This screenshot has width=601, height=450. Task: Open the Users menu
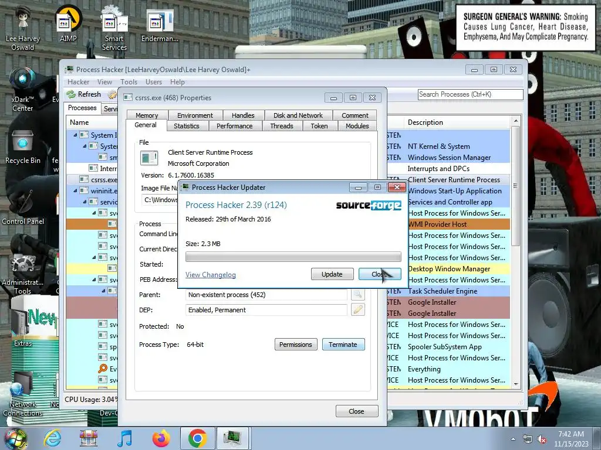(154, 82)
